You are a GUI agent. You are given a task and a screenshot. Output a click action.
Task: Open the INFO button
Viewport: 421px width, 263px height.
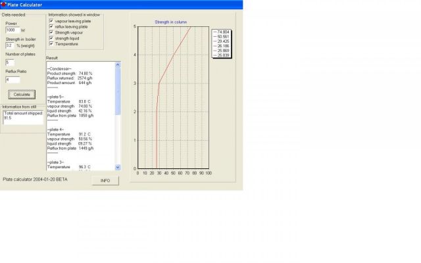105,180
